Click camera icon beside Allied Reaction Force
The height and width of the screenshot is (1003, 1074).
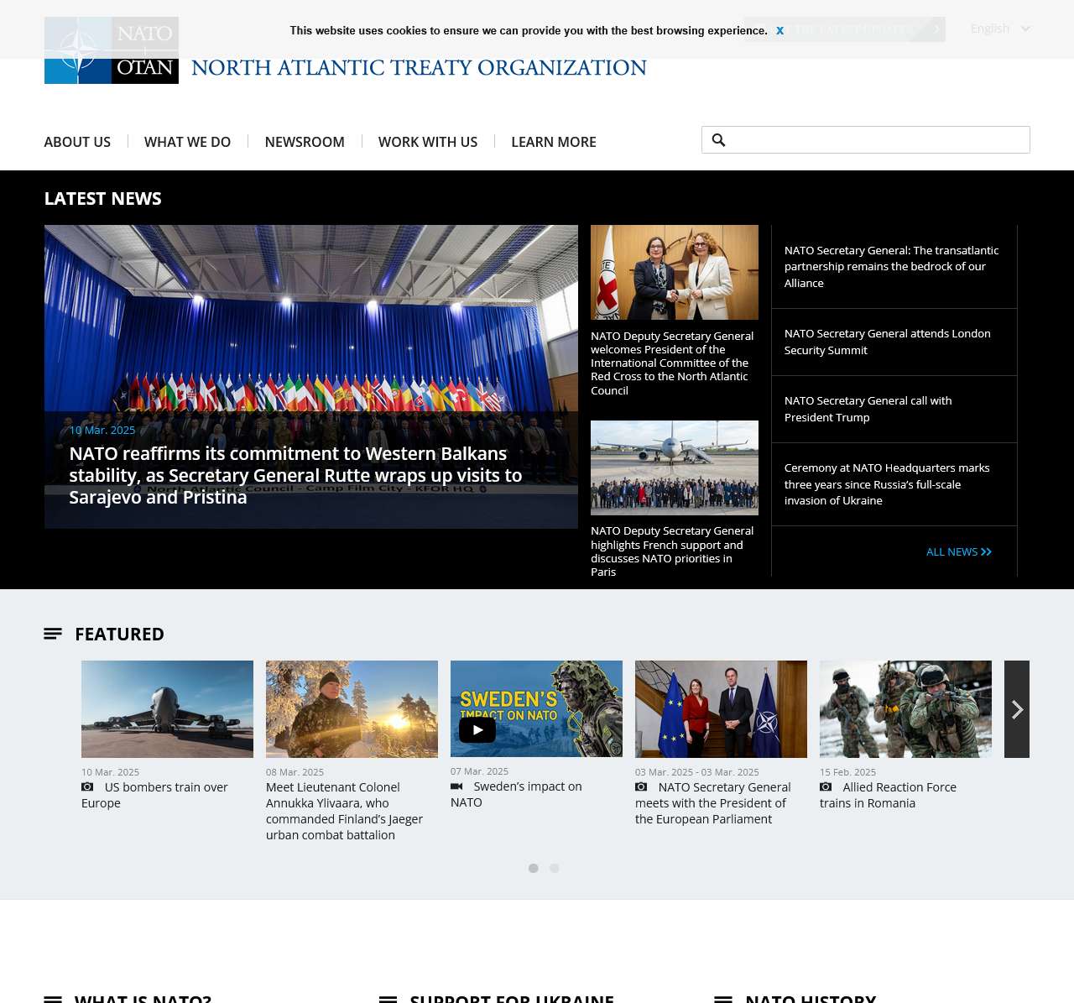tap(826, 786)
